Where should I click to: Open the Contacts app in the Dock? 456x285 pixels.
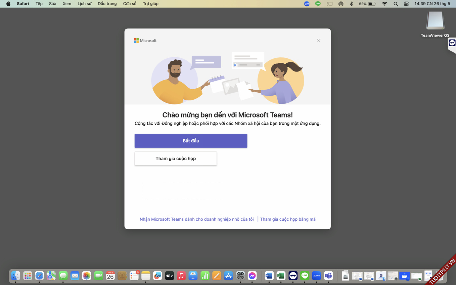click(122, 276)
